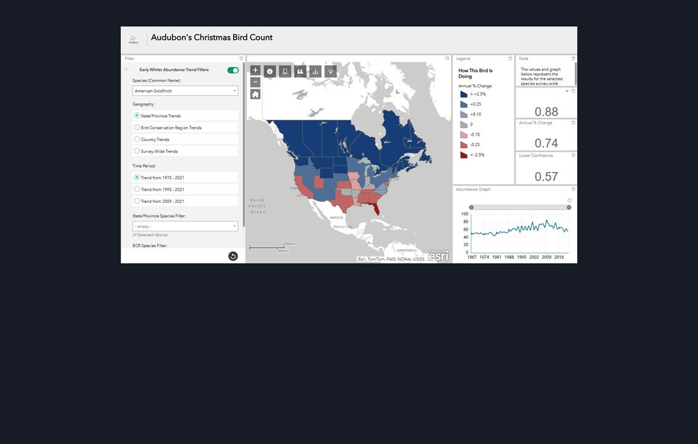Select Bird Conservation Region Trends option
The width and height of the screenshot is (698, 444).
137,128
